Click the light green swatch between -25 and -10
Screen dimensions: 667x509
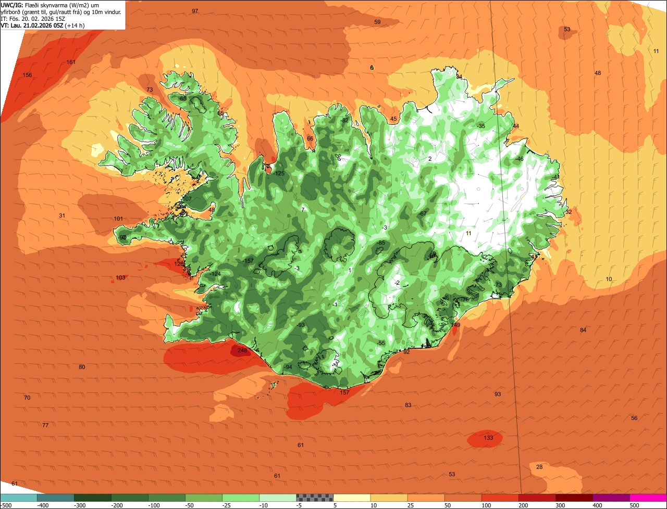(x=240, y=498)
